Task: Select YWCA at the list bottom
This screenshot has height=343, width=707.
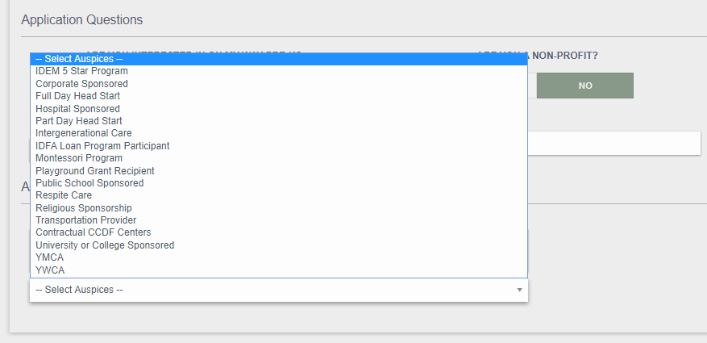Action: pos(50,270)
